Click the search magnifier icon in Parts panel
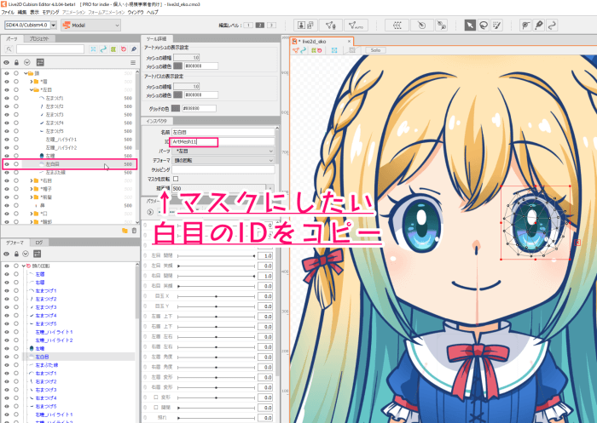Viewport: 597px width, 423px height. [9, 49]
